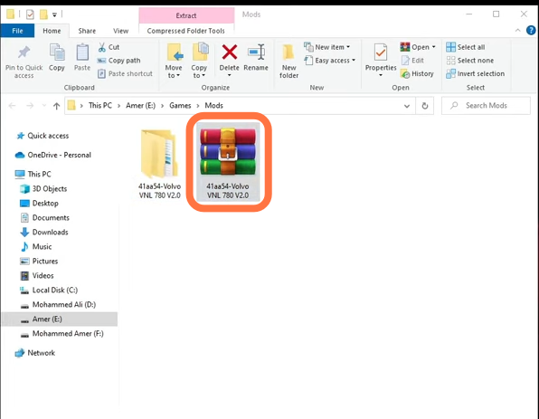Open Documents in navigation pane

(45, 217)
